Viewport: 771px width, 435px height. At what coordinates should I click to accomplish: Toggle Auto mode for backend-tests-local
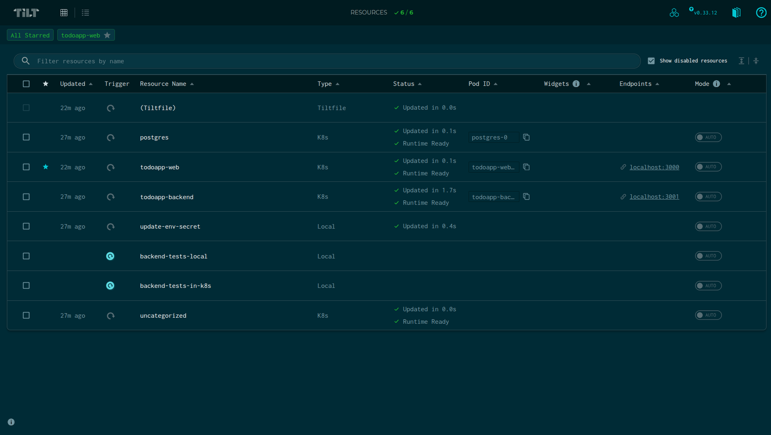(x=708, y=256)
